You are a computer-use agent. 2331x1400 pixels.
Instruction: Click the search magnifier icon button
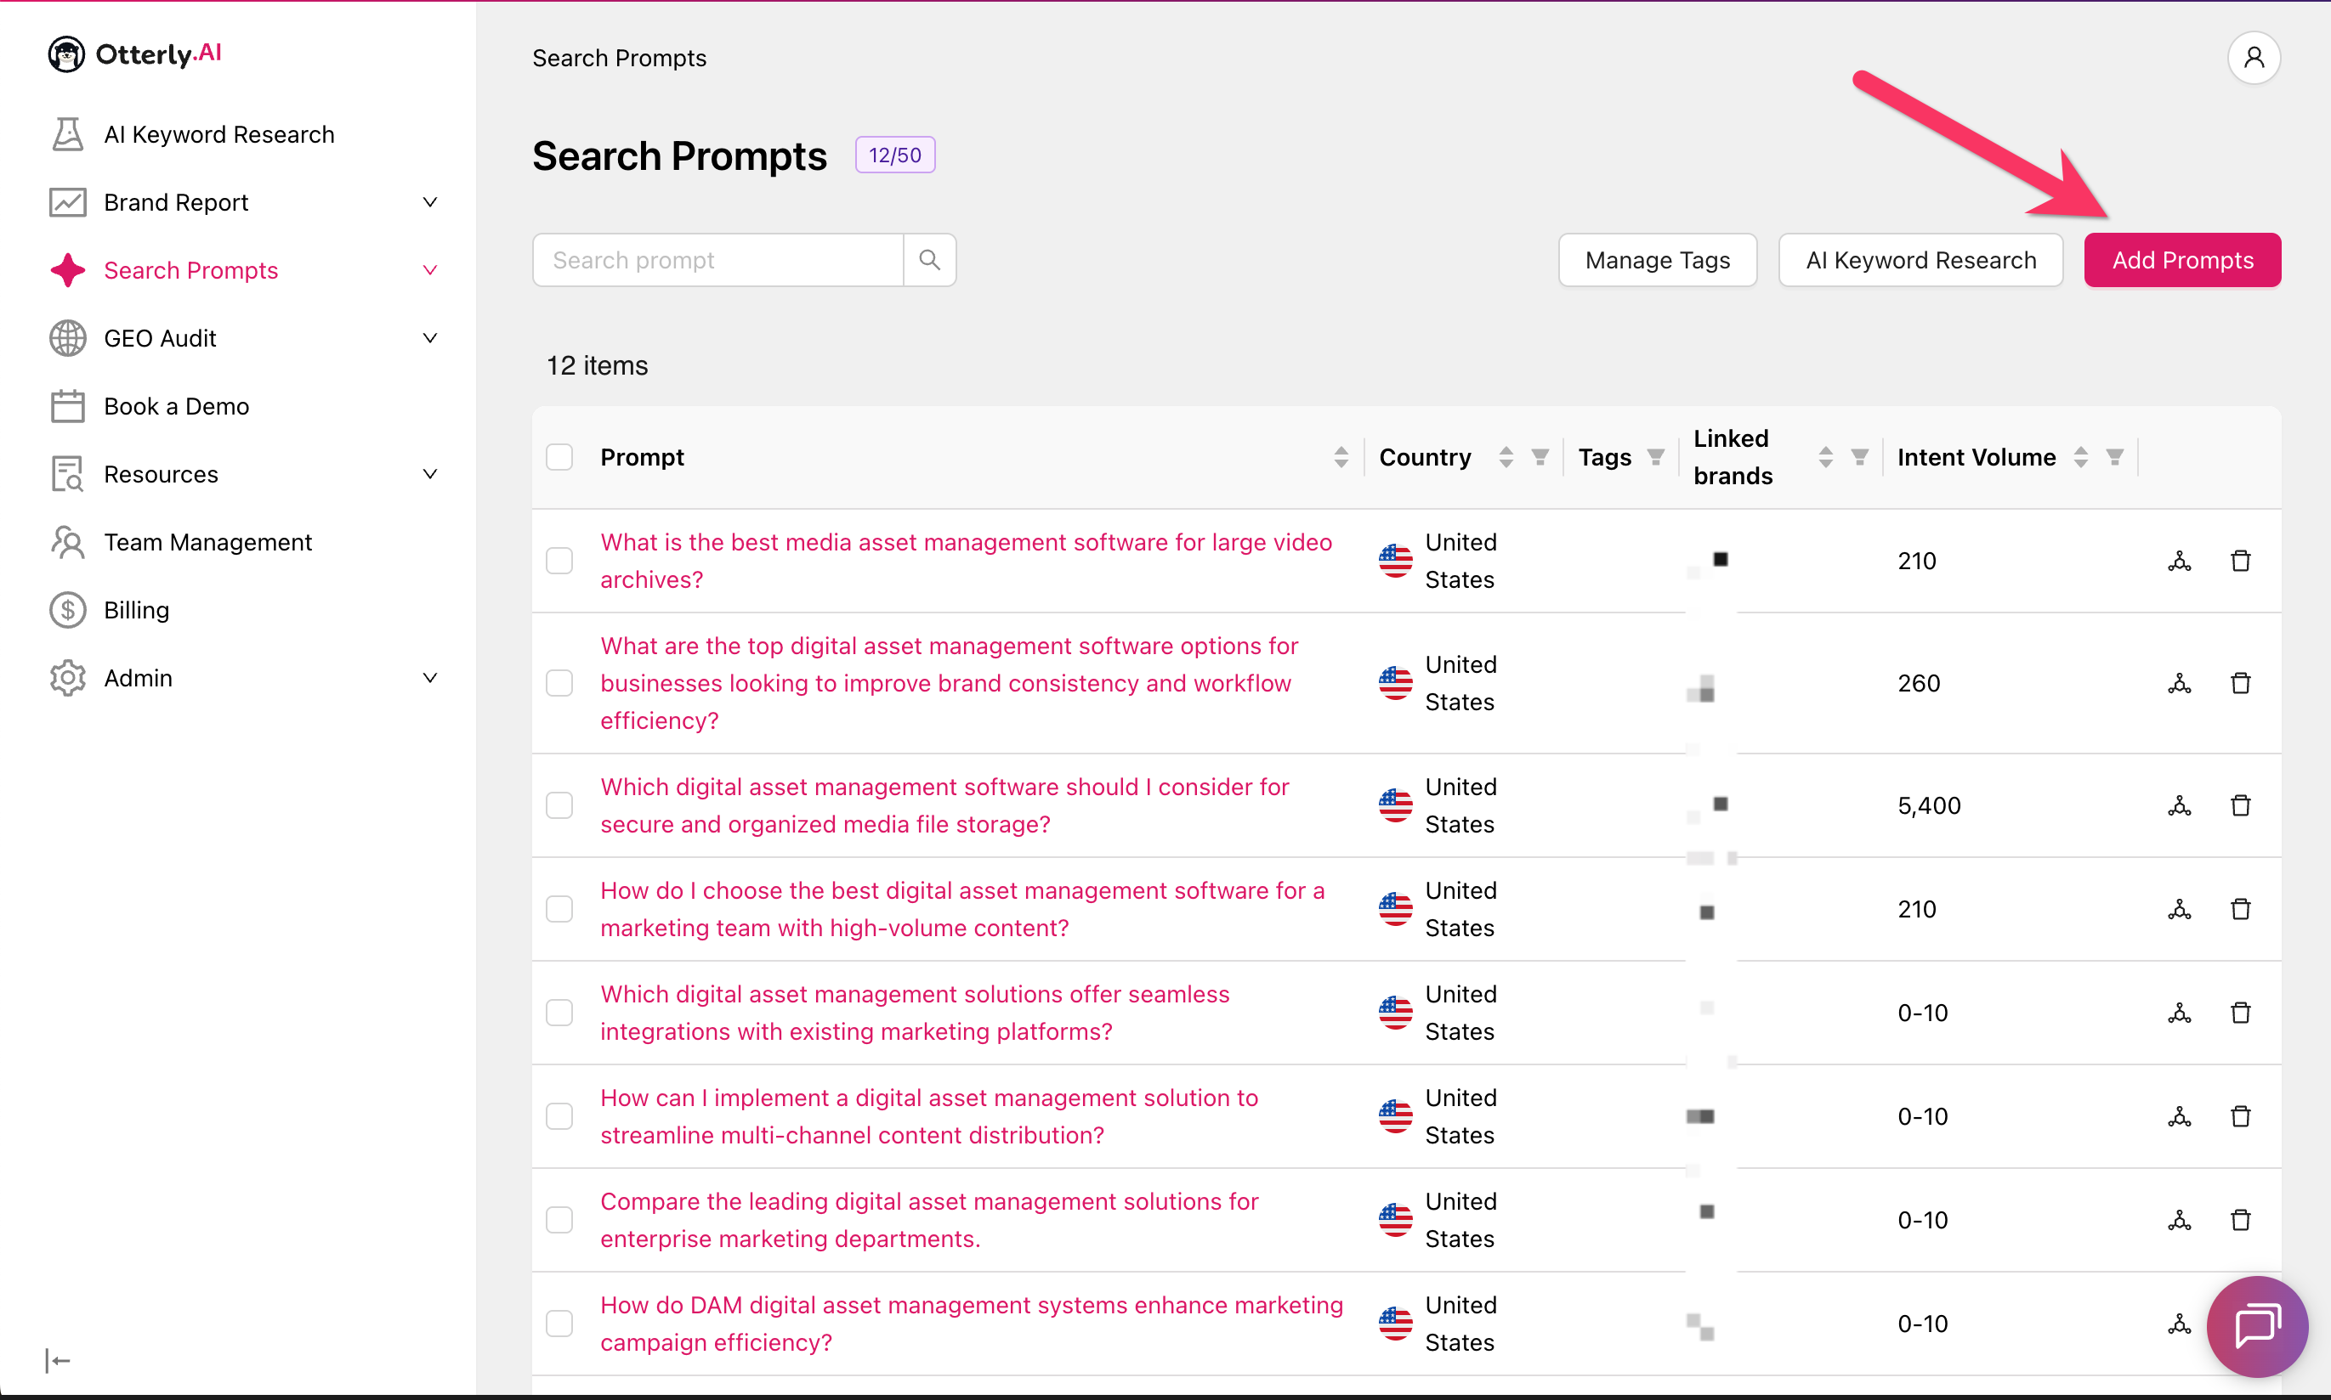(929, 259)
